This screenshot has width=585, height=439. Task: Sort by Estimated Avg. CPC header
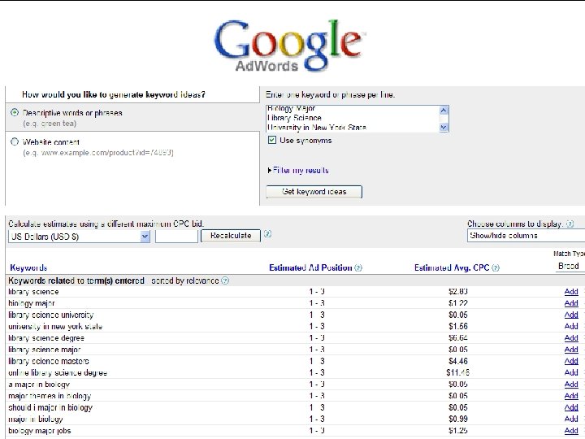(x=452, y=267)
